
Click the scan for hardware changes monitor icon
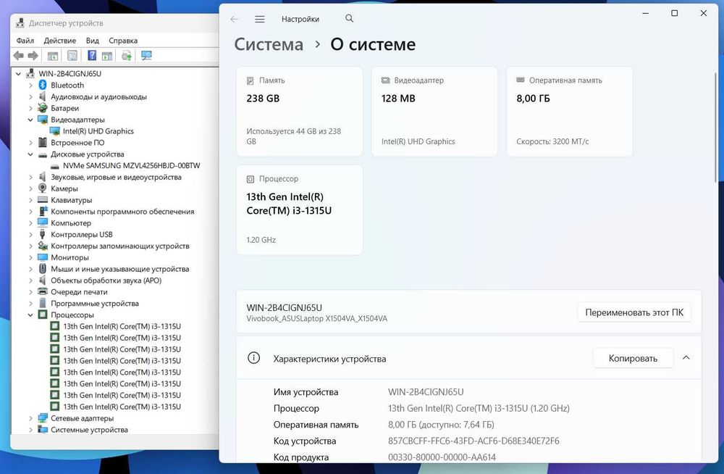[146, 56]
